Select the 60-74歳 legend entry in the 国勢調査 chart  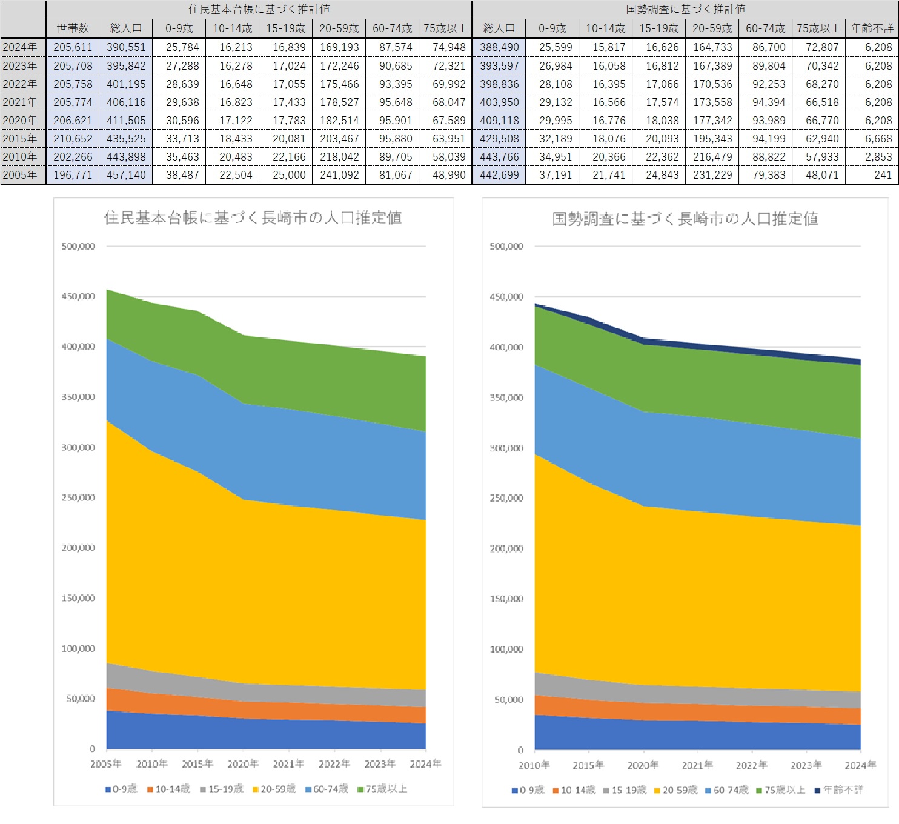730,790
